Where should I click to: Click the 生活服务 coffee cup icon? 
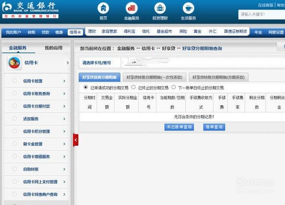(188, 8)
